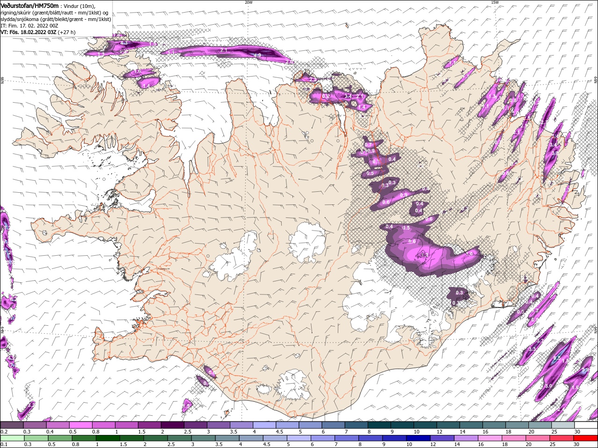Viewport: 598px width, 448px height.
Task: Click the 4.3 precipitation value on map
Action: tap(124, 43)
